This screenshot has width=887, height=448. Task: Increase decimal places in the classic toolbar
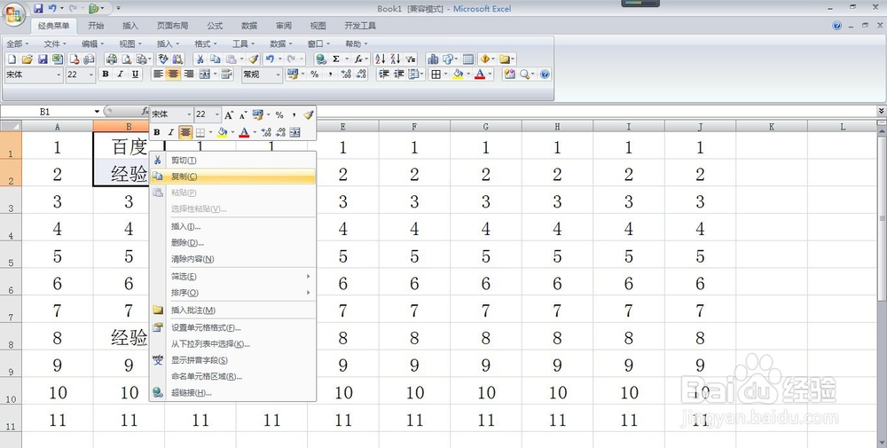pyautogui.click(x=346, y=75)
